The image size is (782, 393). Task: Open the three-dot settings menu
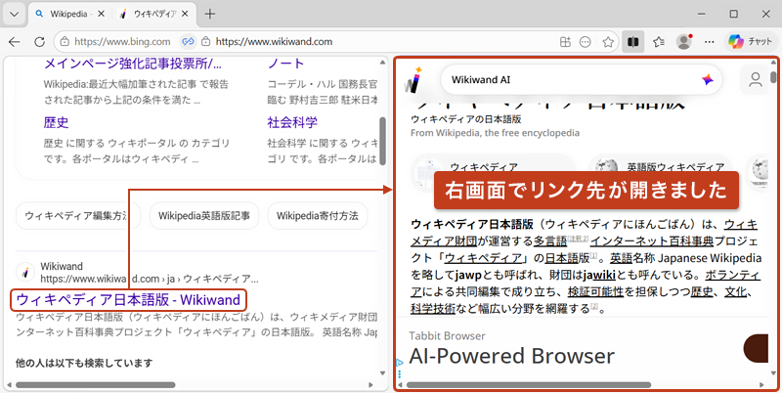pyautogui.click(x=708, y=42)
